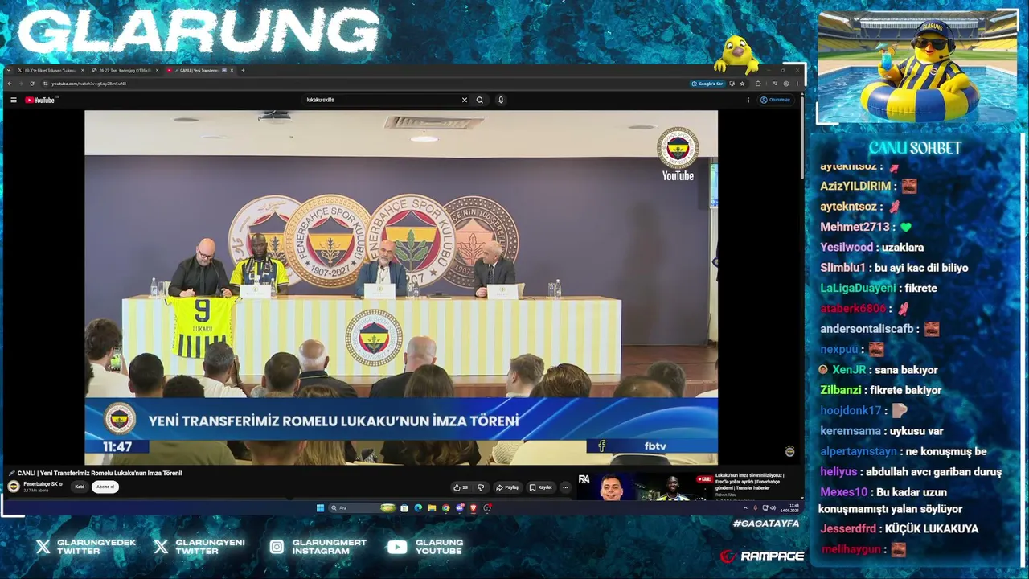Image resolution: width=1029 pixels, height=579 pixels.
Task: Open Microsoft Store from the taskbar
Action: click(x=404, y=508)
